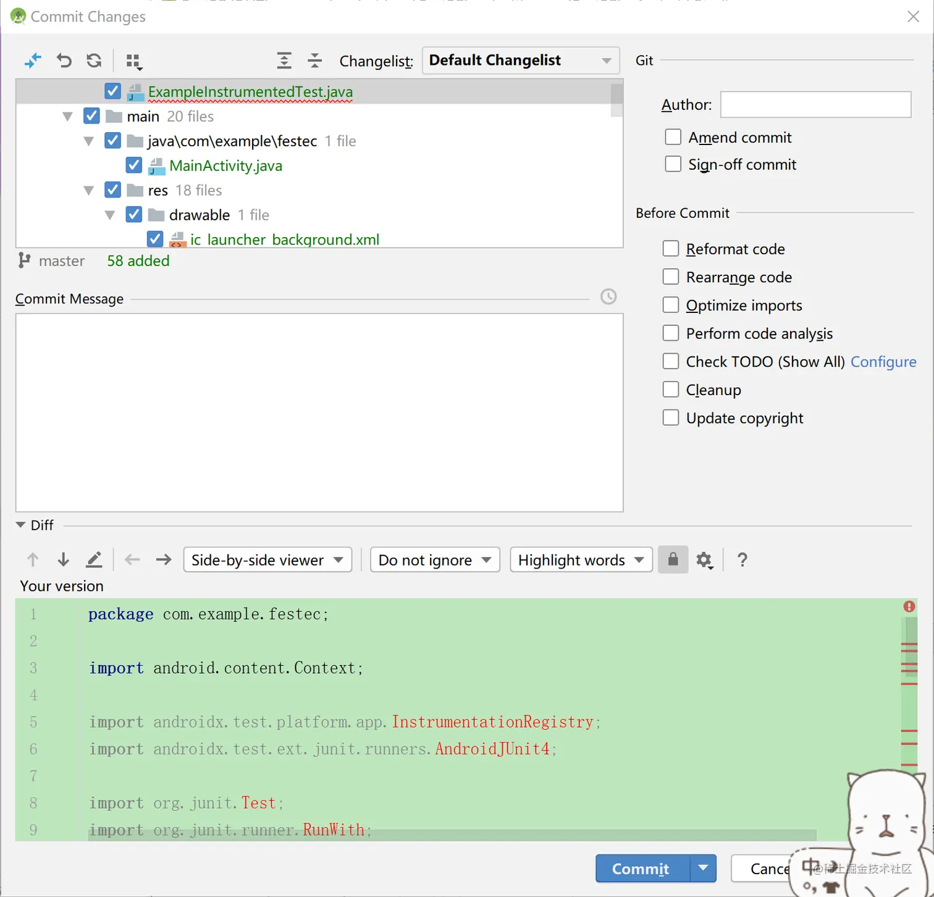Uncheck ExampleInstrumentedTest.java checkbox

tap(112, 91)
